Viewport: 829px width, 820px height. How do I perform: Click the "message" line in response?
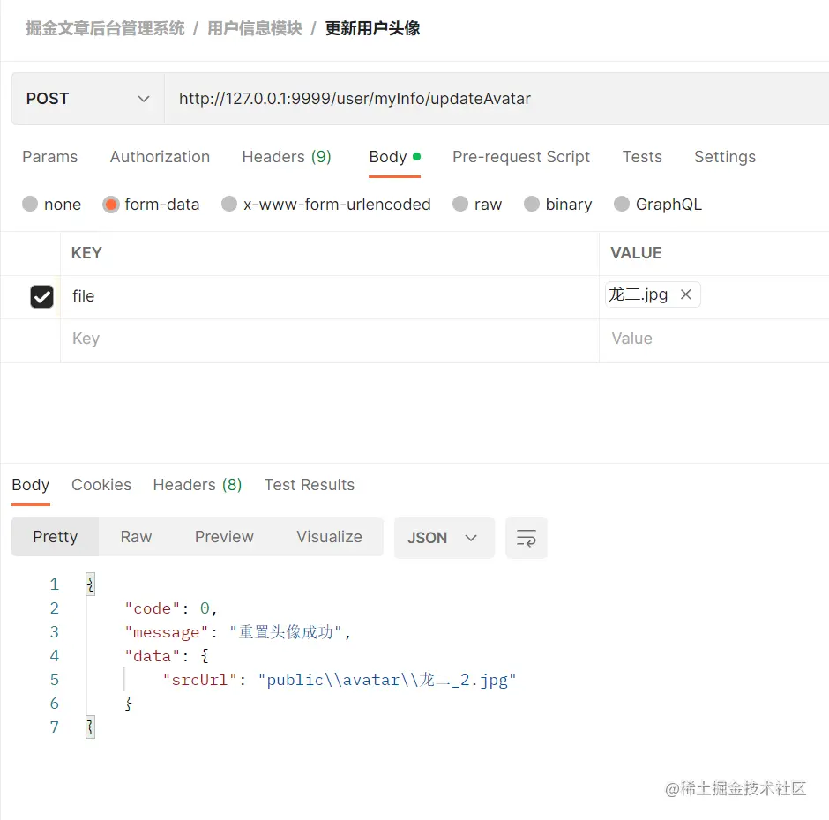pyautogui.click(x=237, y=632)
